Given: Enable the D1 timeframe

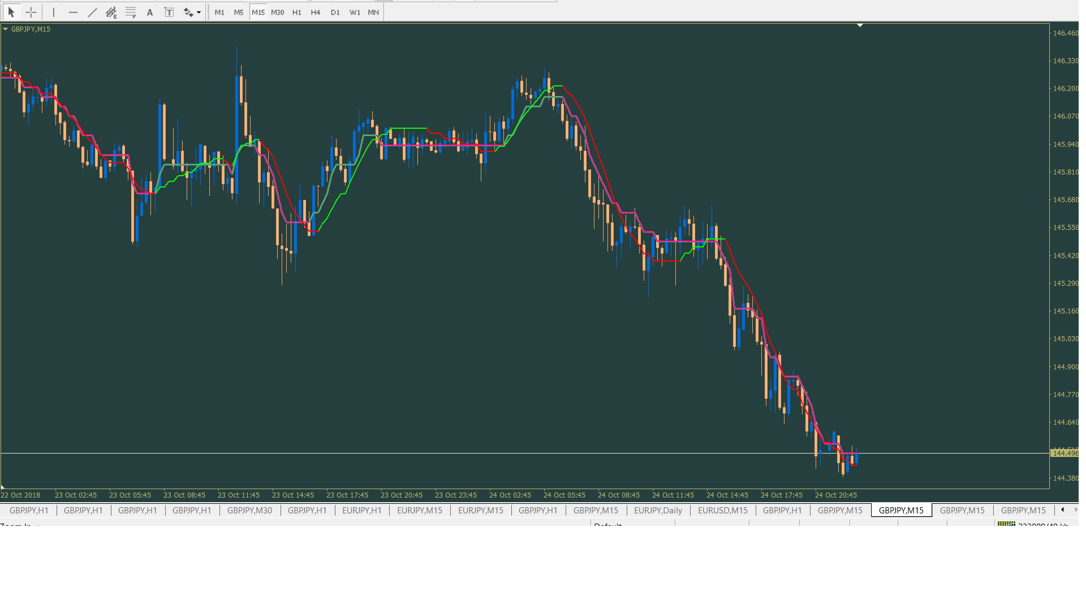Looking at the screenshot, I should (335, 12).
